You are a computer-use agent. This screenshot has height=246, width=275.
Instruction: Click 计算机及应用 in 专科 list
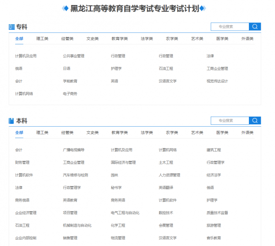26,56
